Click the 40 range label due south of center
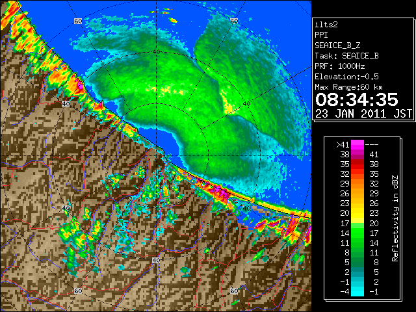The width and height of the screenshot is (416, 312). point(156,260)
